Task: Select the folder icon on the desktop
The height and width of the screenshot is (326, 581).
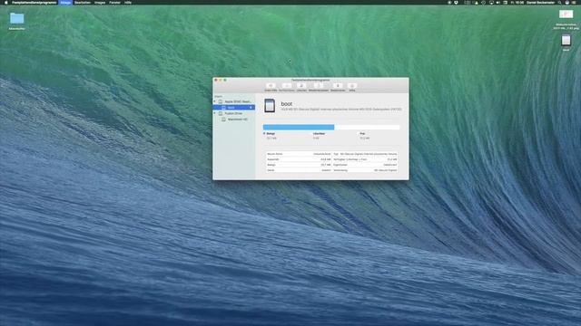Action: 16,18
